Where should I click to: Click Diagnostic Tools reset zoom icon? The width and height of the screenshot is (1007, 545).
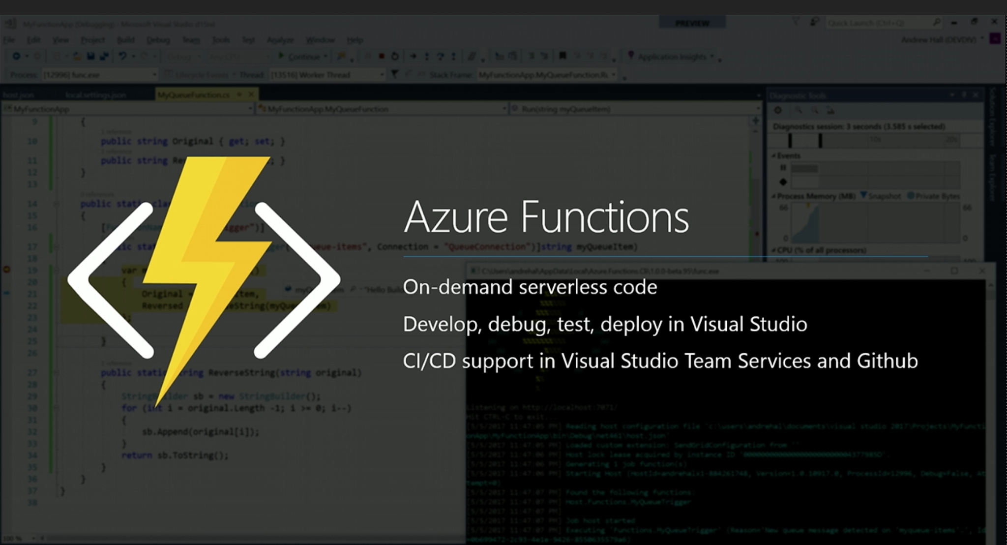[x=830, y=110]
